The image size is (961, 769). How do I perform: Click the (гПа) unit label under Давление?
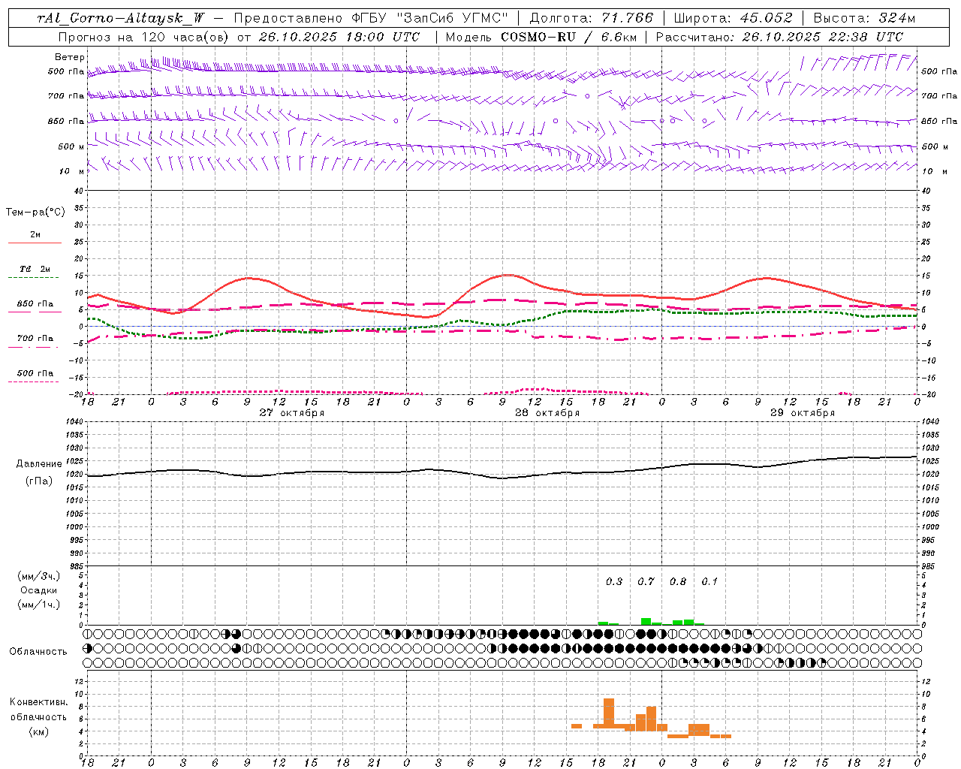39,481
